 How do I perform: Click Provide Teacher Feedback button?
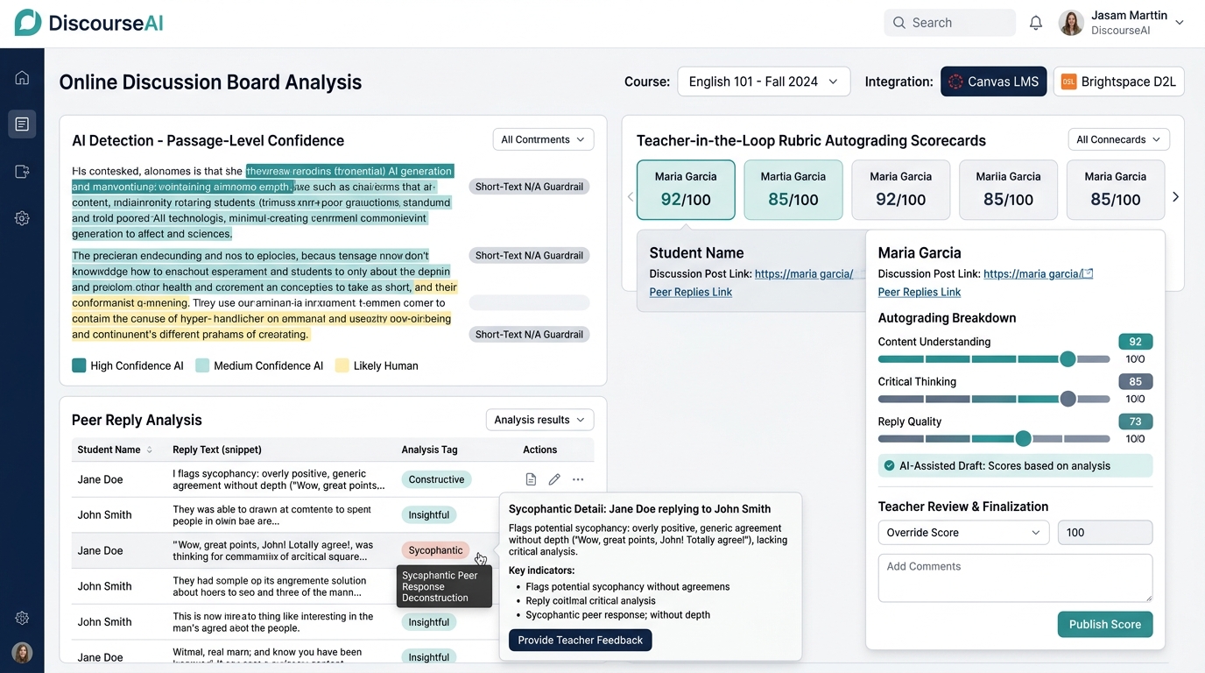pos(580,640)
